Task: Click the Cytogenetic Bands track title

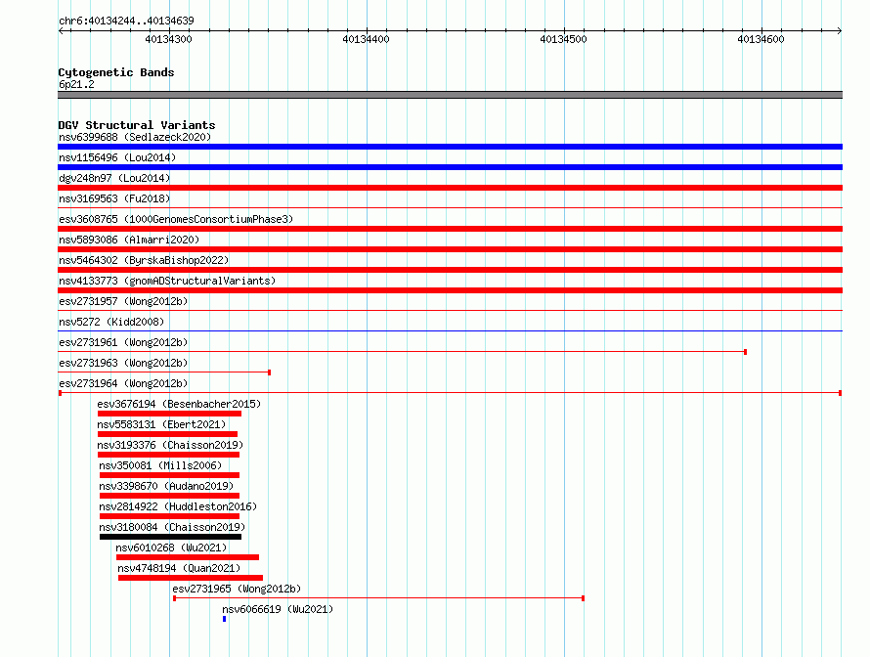Action: click(x=116, y=72)
